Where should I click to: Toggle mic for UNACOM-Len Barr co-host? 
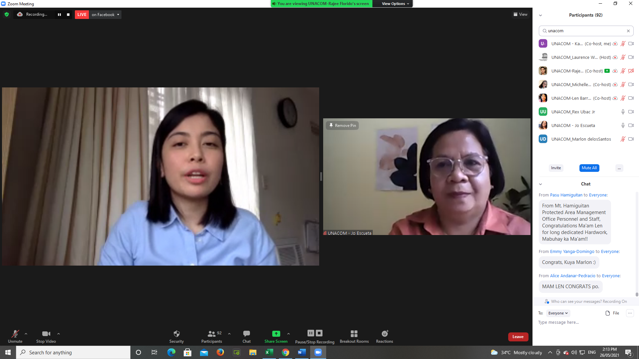click(x=623, y=98)
